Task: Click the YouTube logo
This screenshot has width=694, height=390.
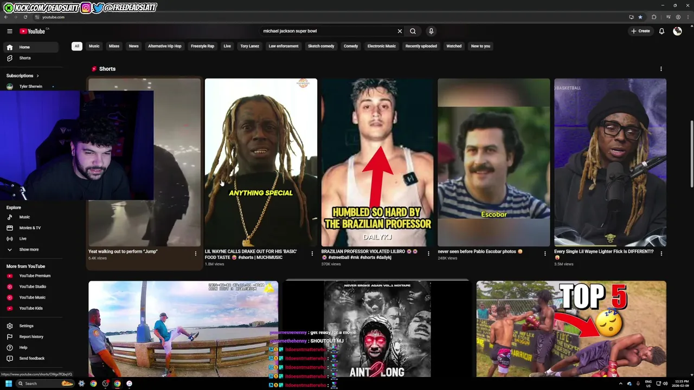Action: point(33,31)
